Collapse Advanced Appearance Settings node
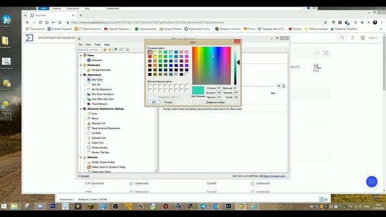The image size is (386, 217). (81, 108)
